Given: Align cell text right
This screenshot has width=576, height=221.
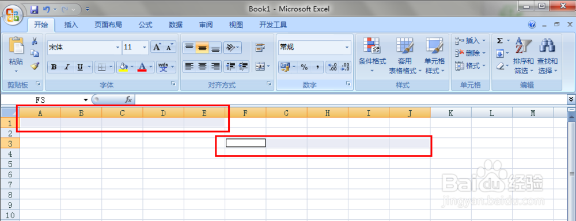Looking at the screenshot, I should click(x=215, y=67).
